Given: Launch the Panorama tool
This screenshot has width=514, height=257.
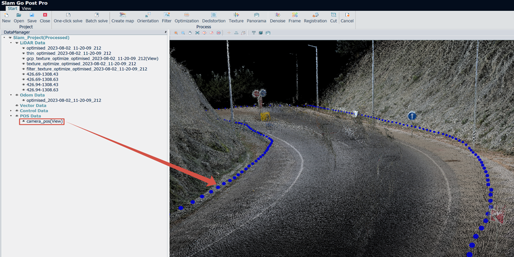Looking at the screenshot, I should click(x=256, y=17).
